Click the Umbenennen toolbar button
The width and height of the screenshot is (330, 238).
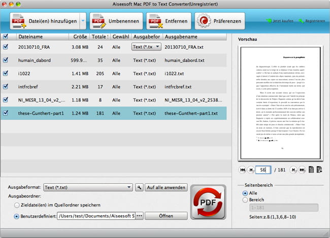click(116, 21)
